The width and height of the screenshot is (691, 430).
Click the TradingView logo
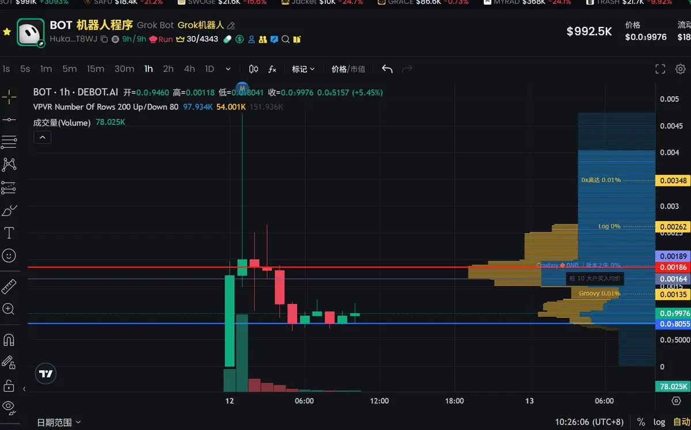coord(45,374)
